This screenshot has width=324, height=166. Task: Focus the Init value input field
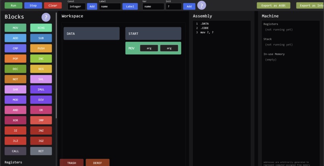pyautogui.click(x=174, y=6)
